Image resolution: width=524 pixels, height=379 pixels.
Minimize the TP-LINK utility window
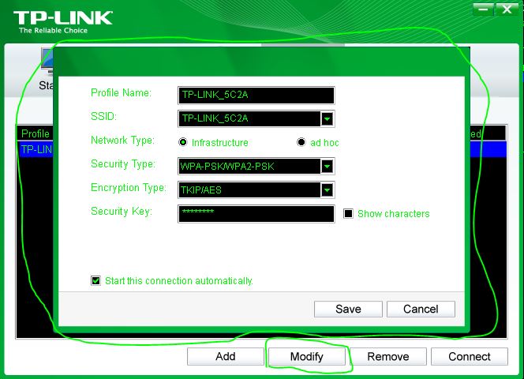[x=483, y=9]
